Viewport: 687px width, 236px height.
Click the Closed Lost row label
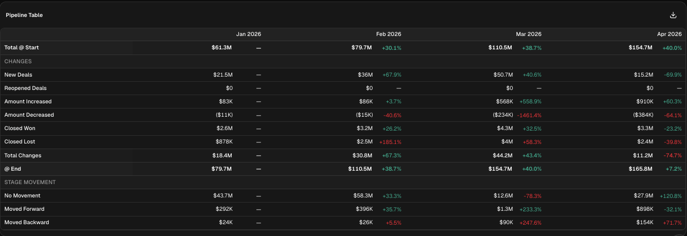(20, 141)
